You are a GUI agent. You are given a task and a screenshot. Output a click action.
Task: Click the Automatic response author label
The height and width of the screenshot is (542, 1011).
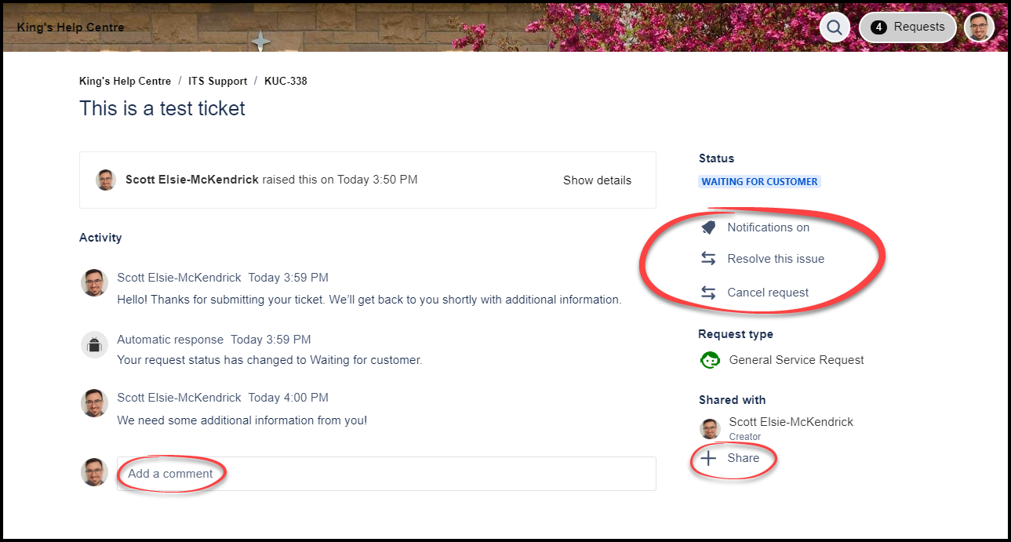pyautogui.click(x=170, y=340)
